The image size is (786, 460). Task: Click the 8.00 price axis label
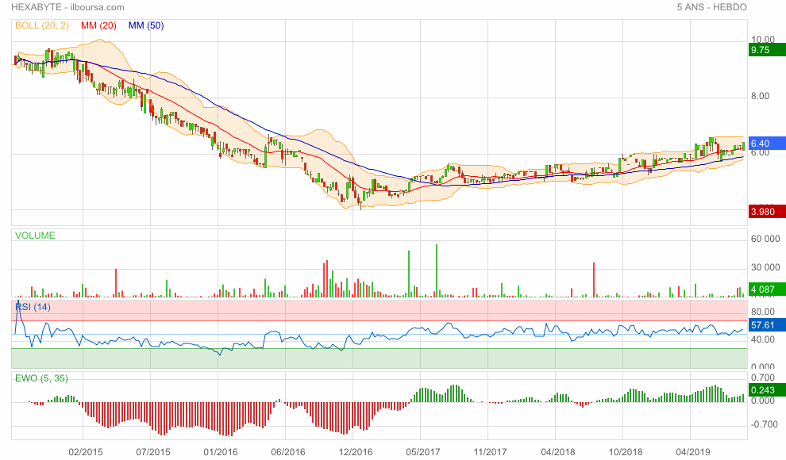[x=760, y=96]
